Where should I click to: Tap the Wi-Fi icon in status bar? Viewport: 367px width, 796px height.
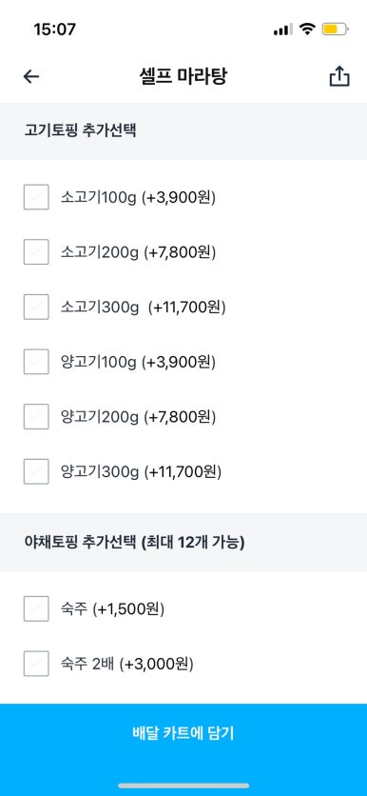point(307,29)
